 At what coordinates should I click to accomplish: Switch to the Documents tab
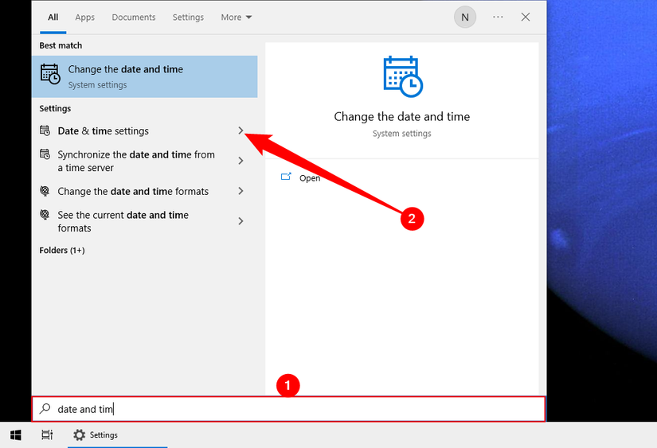coord(135,17)
